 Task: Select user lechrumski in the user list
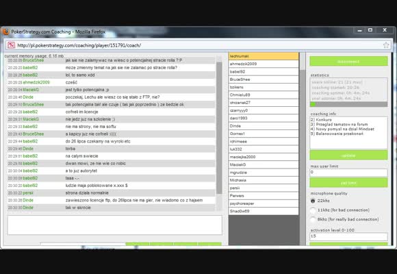click(264, 56)
